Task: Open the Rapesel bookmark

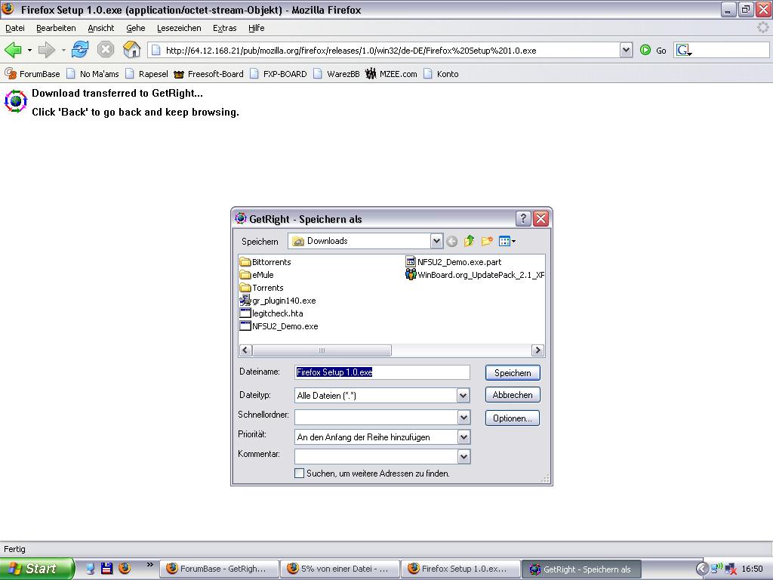Action: coord(146,74)
